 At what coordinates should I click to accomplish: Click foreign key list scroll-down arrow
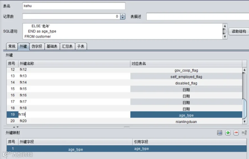click(x=245, y=122)
